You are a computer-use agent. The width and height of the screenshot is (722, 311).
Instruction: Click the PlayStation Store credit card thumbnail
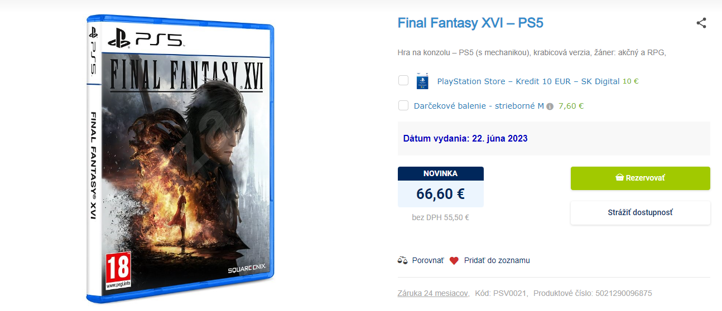(422, 81)
